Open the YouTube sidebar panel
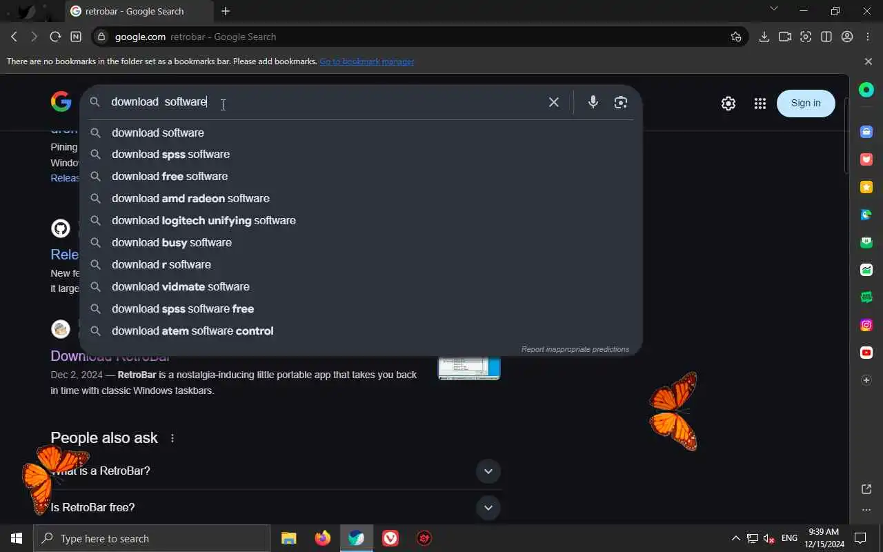Viewport: 883px width, 552px height. (866, 353)
